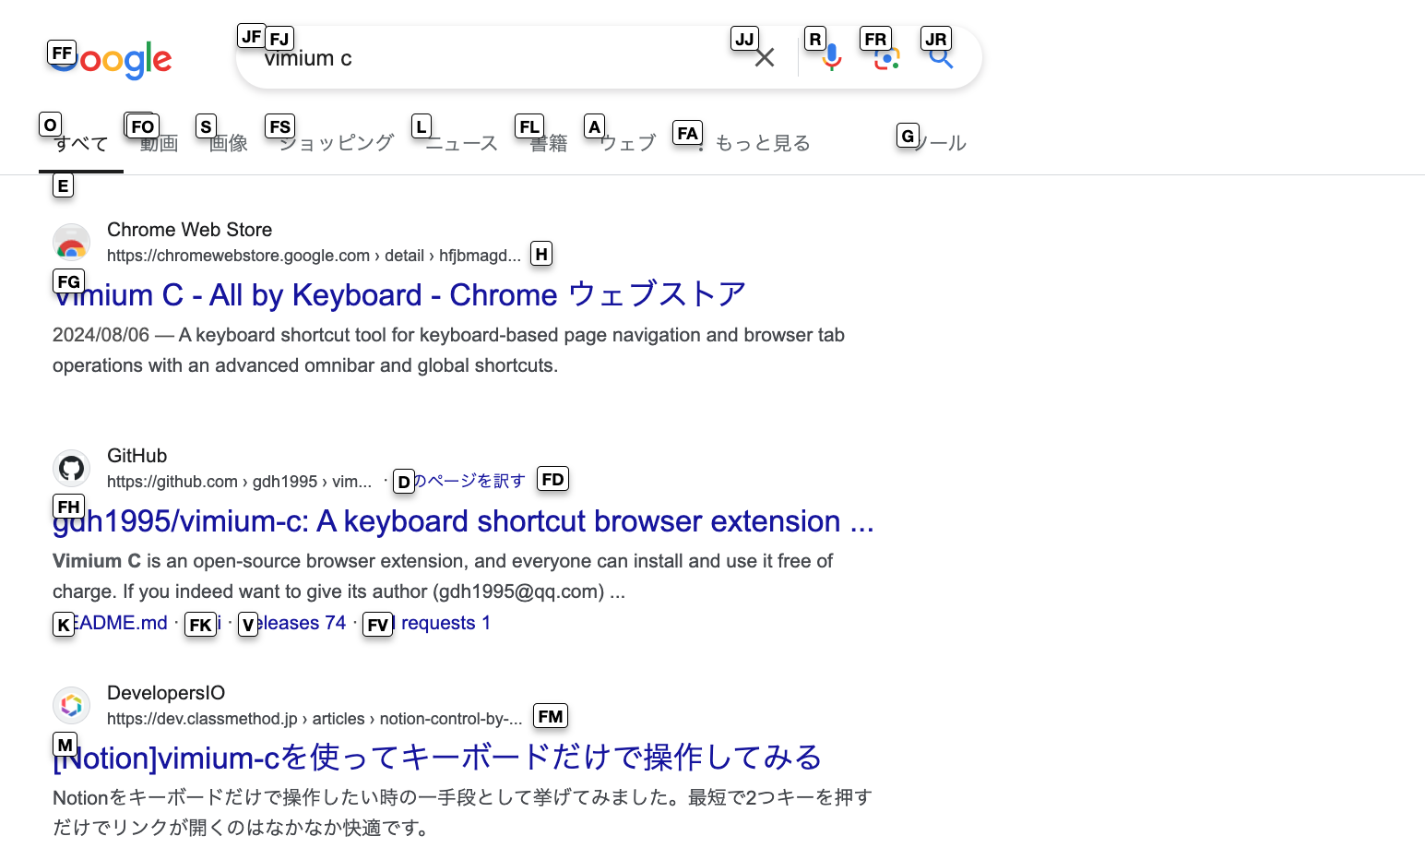
Task: Open Google Lens image search
Action: 886,58
